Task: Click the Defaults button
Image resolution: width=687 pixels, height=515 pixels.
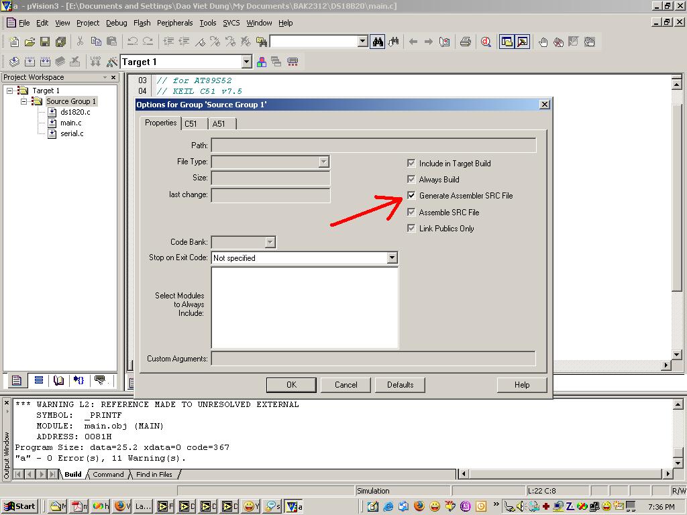Action: (x=400, y=385)
